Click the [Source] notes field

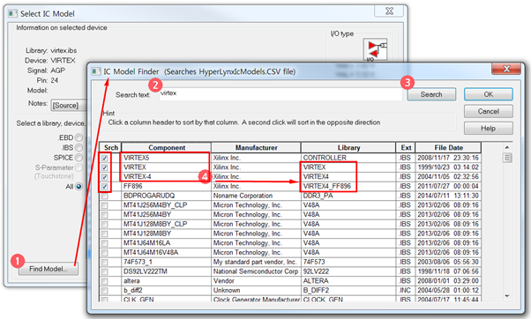click(x=69, y=105)
